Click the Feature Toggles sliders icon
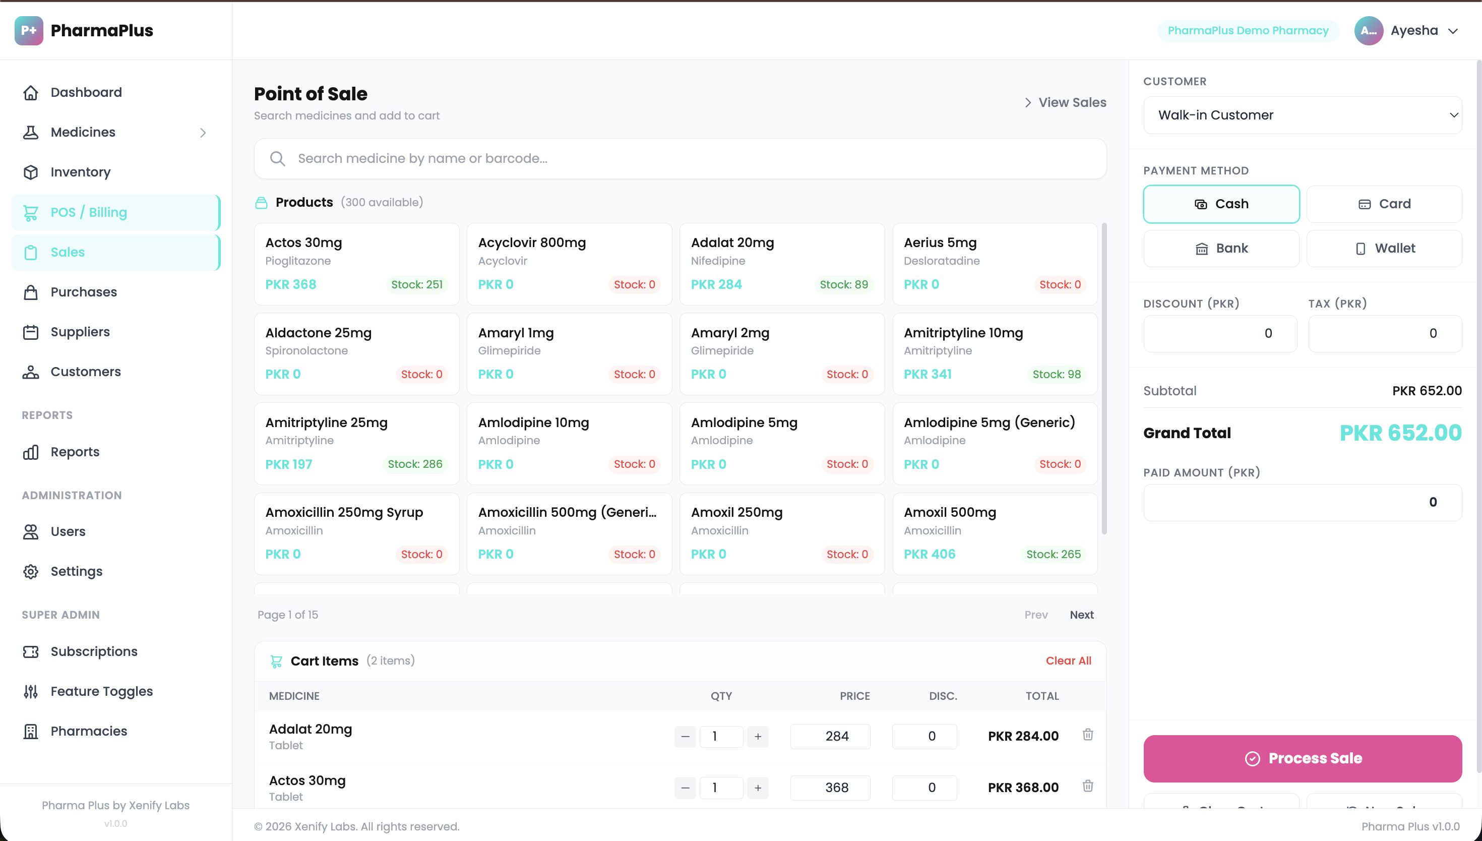Screen dimensions: 1482x841 (x=31, y=691)
